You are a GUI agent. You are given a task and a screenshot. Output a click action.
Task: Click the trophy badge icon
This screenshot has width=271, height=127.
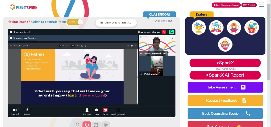point(199,28)
